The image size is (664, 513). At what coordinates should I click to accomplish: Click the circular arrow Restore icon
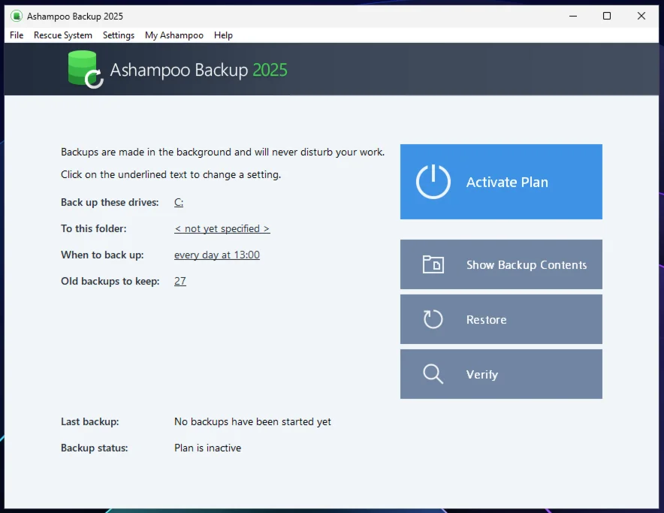[x=433, y=319]
